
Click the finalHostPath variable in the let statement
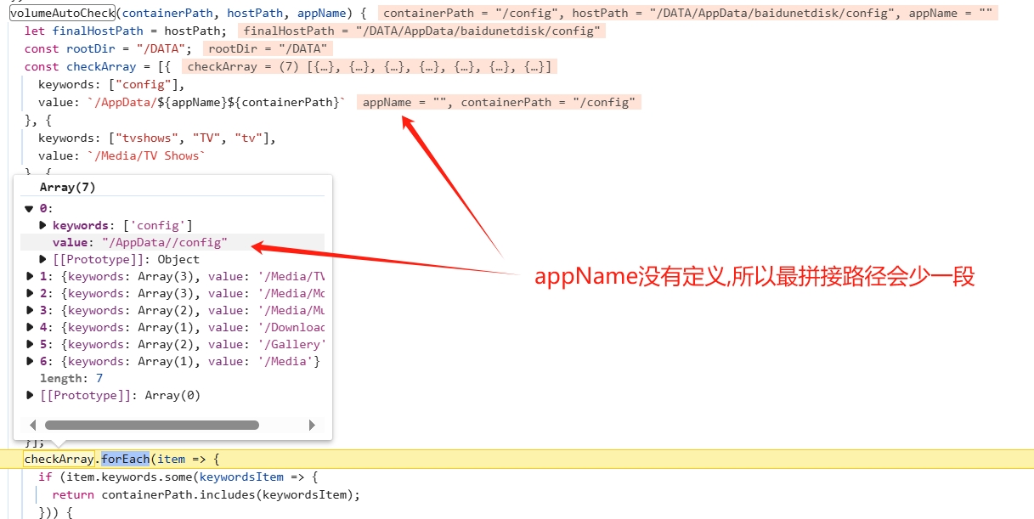[x=98, y=31]
